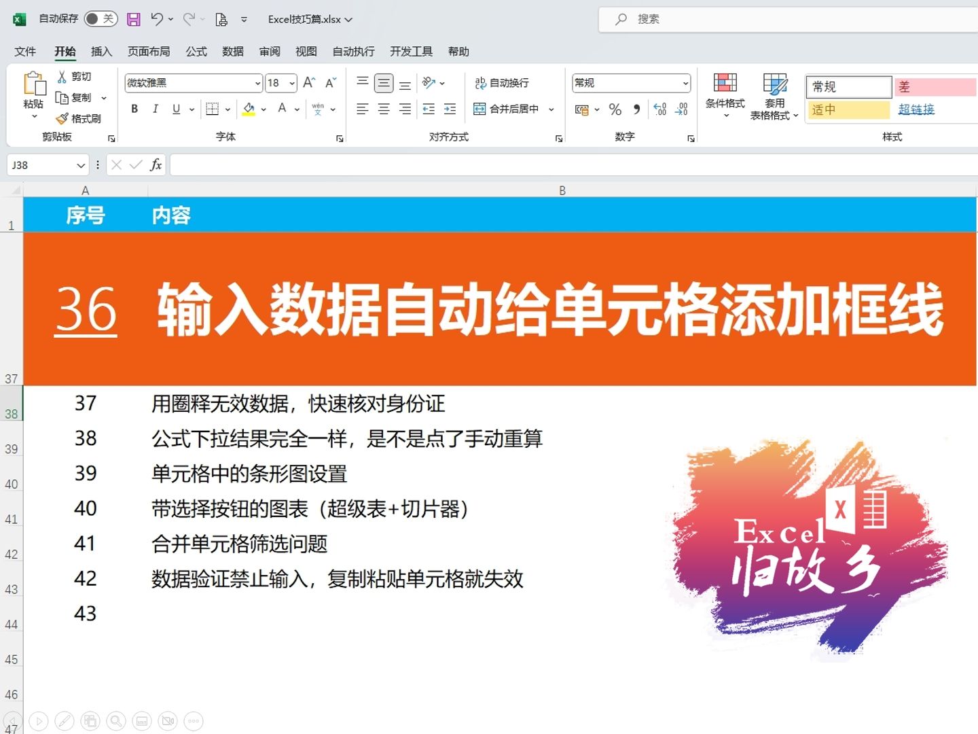Decrease font size with smaller A icon
The image size is (978, 734).
coord(331,83)
